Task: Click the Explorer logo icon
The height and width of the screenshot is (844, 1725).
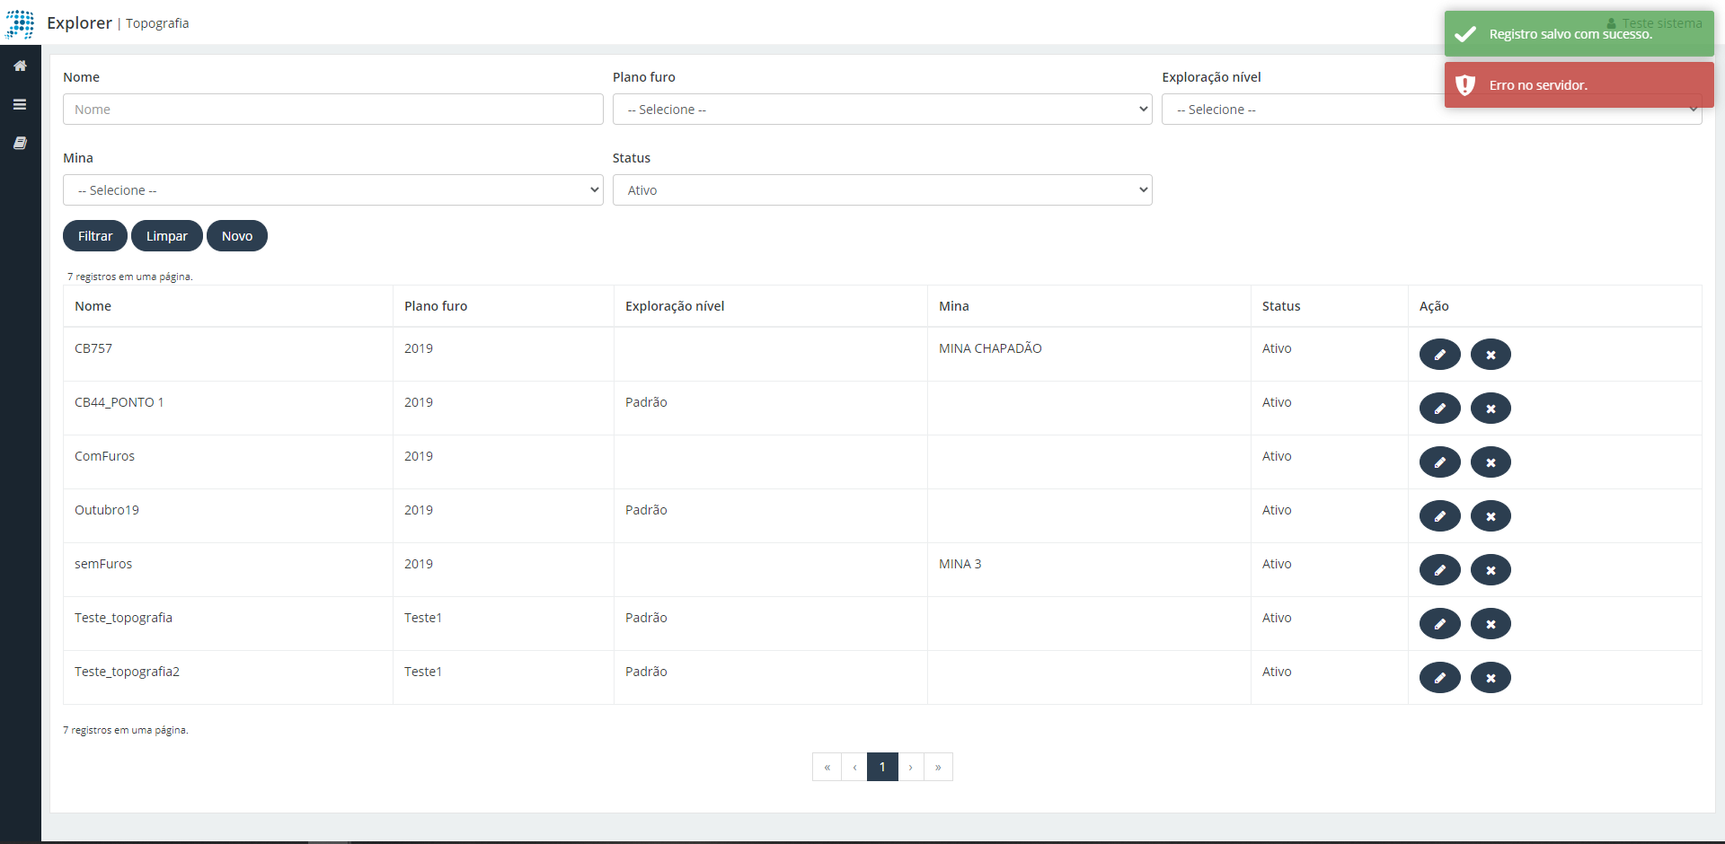Action: [x=20, y=23]
